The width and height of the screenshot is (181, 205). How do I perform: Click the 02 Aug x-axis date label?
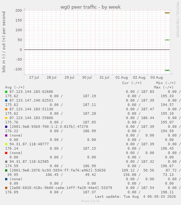pyautogui.click(x=139, y=78)
